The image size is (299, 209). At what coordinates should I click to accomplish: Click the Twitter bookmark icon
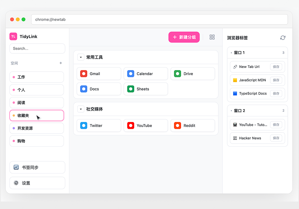[84, 125]
